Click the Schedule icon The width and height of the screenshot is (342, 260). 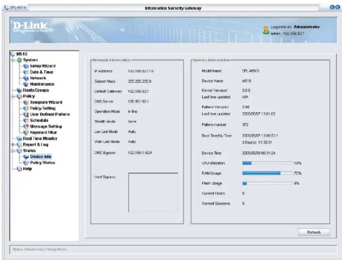pos(26,120)
